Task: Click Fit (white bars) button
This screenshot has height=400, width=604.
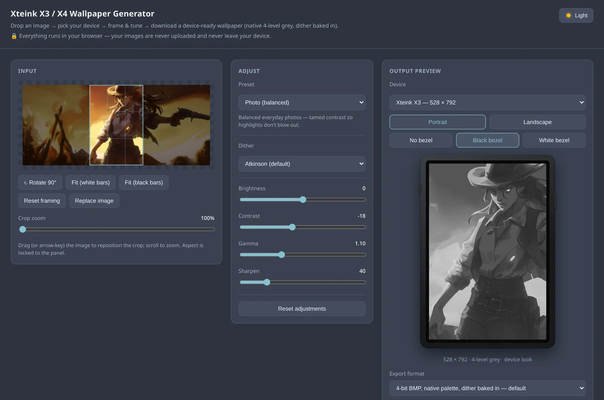Action: (91, 182)
